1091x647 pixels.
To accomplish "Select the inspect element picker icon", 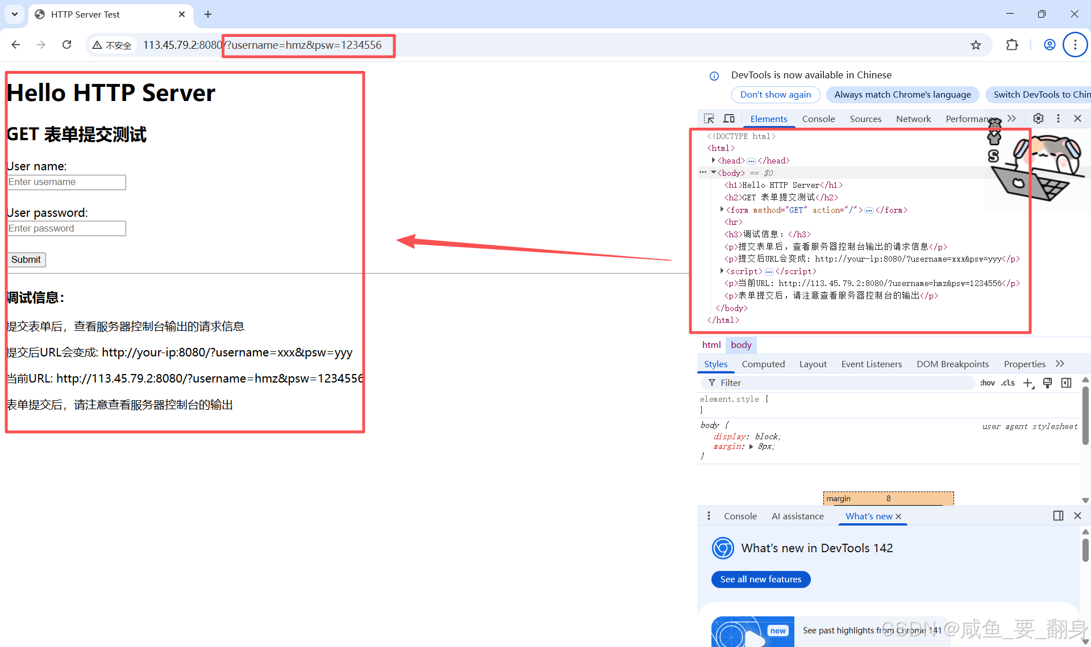I will click(709, 119).
